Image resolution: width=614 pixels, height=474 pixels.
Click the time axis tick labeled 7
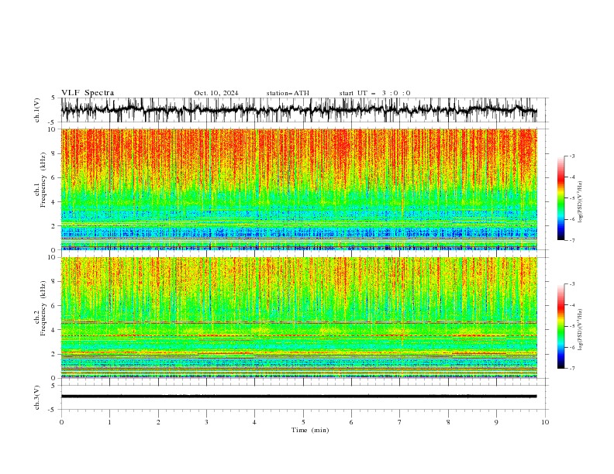pos(400,422)
